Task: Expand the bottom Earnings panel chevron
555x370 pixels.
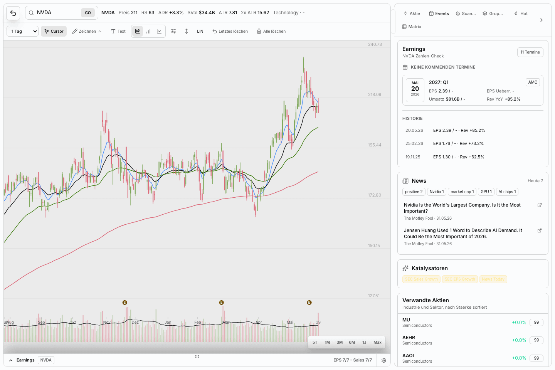Action: coord(11,360)
